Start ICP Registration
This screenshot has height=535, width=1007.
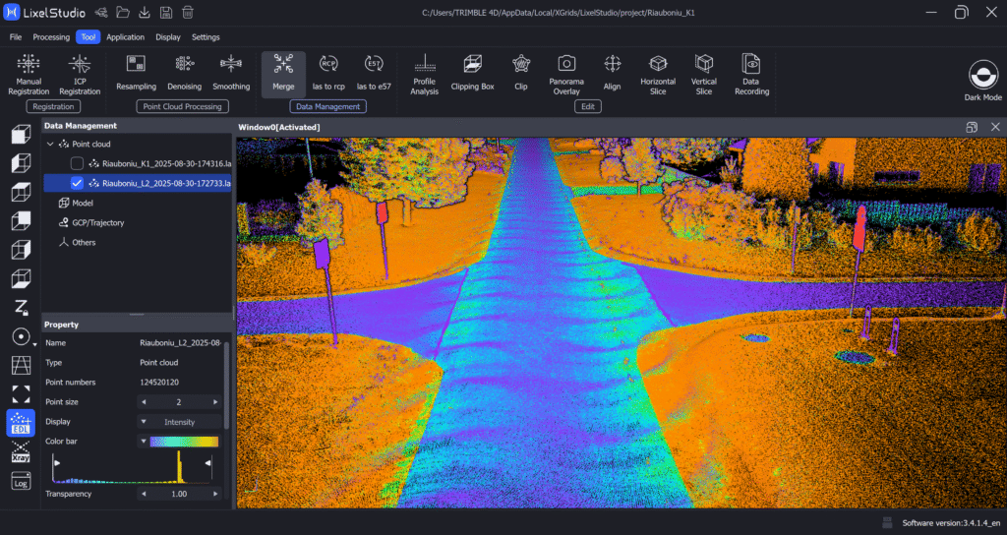[x=80, y=74]
